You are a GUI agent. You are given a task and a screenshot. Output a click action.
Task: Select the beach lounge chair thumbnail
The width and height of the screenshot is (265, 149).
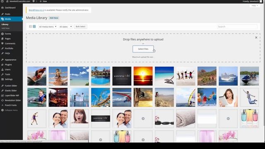tap(164, 76)
